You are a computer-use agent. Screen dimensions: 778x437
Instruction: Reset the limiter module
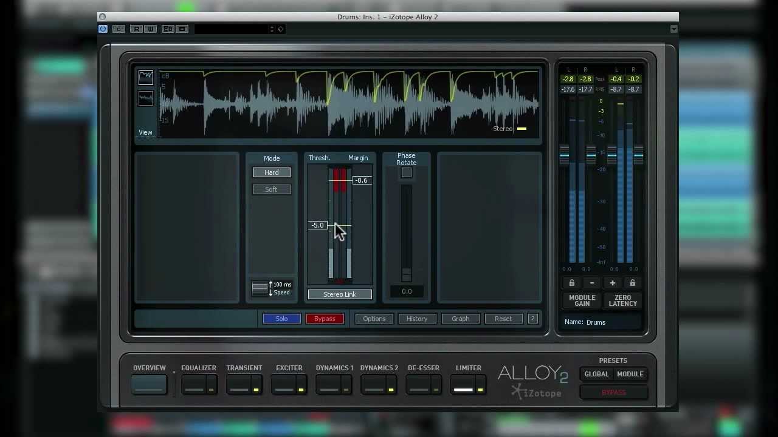503,319
